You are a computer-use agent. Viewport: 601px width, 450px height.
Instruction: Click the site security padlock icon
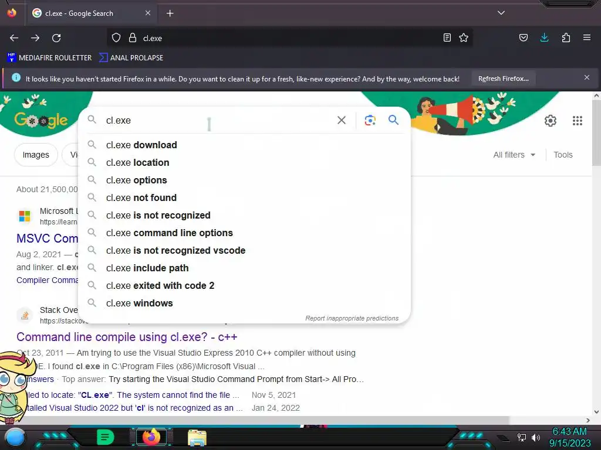tap(133, 38)
